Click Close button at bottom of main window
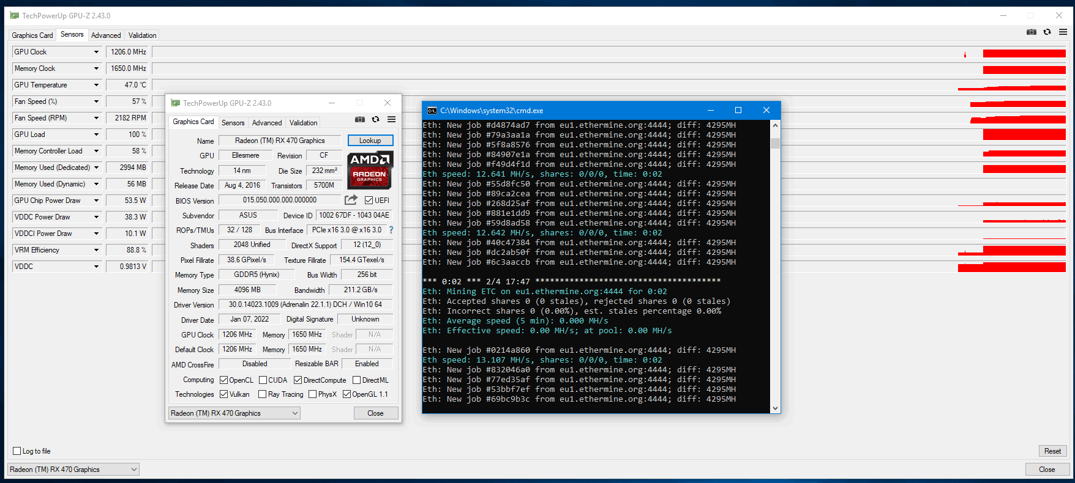Image resolution: width=1075 pixels, height=483 pixels. point(1047,470)
